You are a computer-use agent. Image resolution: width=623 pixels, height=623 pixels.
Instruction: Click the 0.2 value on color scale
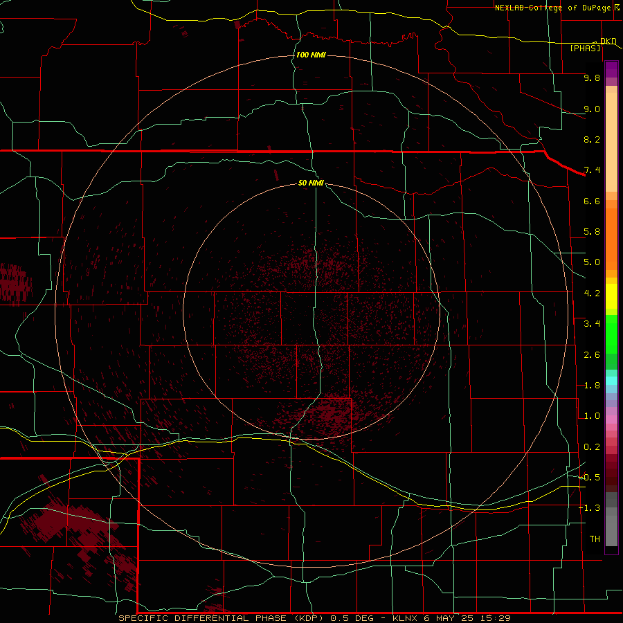[592, 447]
